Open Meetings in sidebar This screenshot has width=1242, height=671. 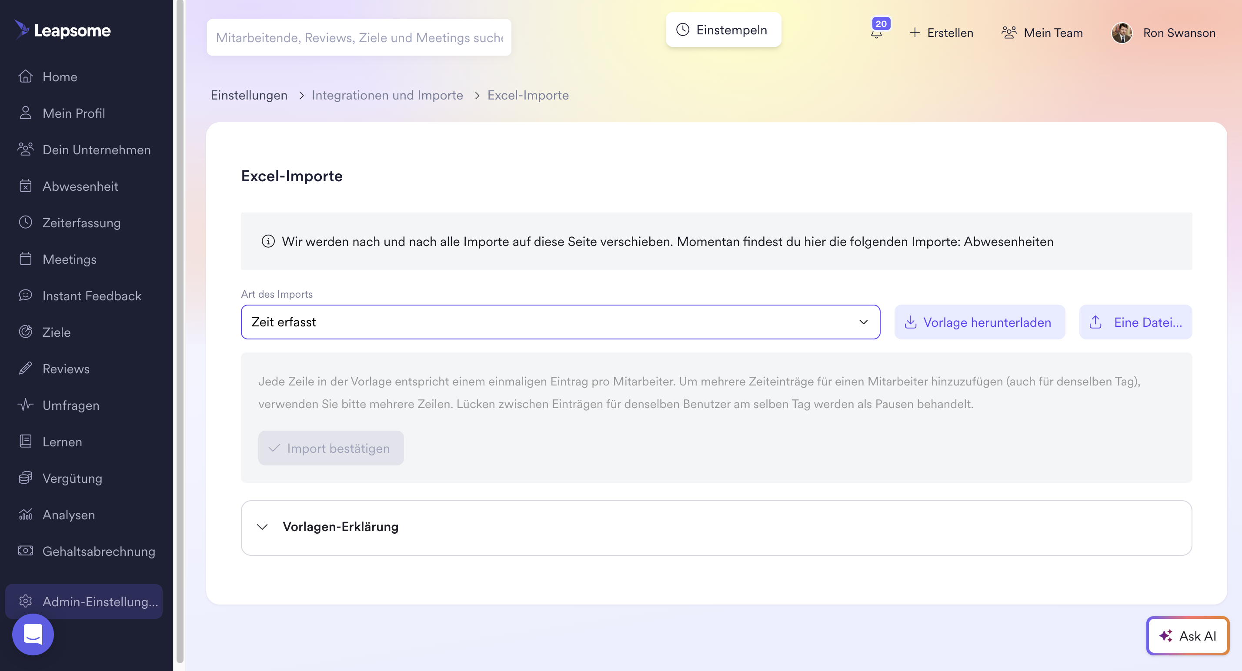tap(84, 259)
